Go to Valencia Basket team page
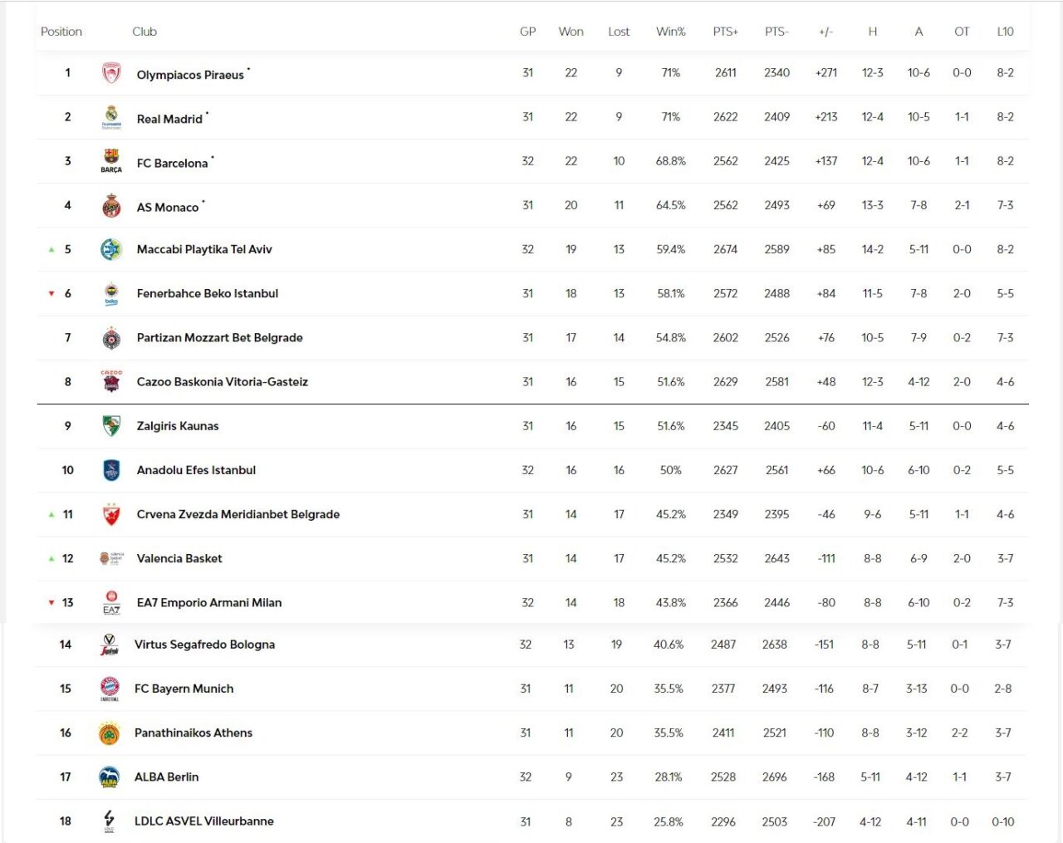Viewport: 1063px width, 843px height. click(x=179, y=558)
